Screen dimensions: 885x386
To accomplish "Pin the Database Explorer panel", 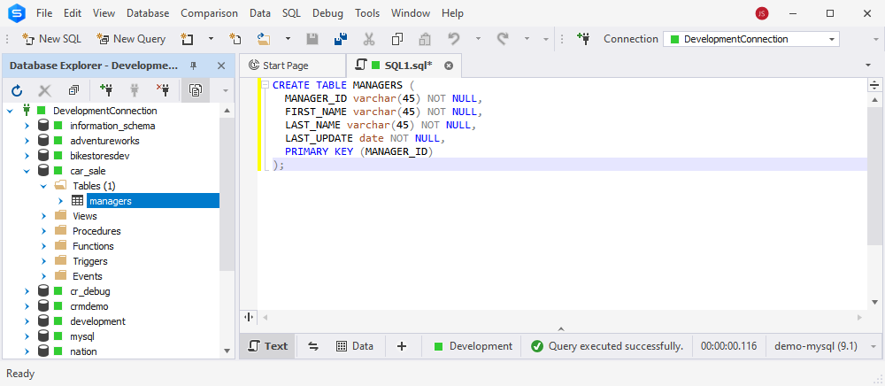I will pos(194,66).
